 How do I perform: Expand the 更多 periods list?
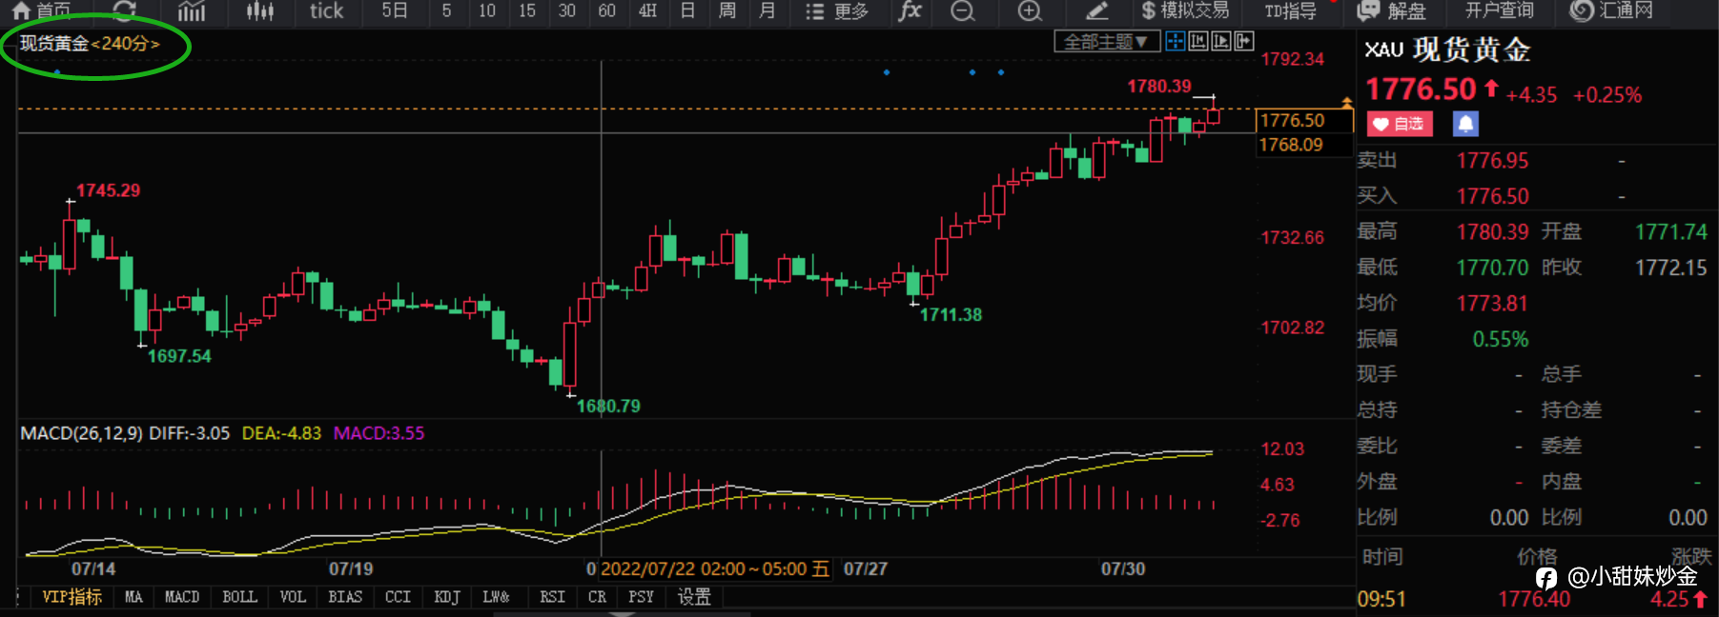[837, 11]
